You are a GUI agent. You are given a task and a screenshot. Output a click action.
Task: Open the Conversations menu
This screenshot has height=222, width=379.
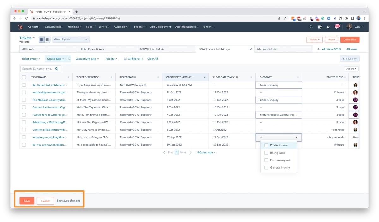coord(54,27)
